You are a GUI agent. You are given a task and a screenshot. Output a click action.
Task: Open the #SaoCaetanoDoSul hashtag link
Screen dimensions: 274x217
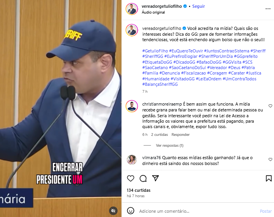[x=187, y=68]
